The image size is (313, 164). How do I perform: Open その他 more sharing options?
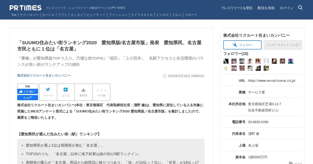[101, 92]
